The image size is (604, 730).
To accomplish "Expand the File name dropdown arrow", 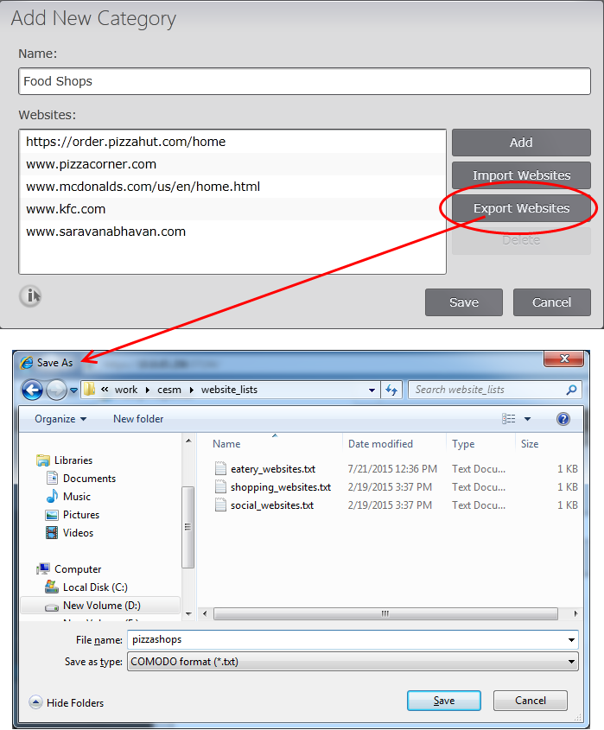I will tap(571, 639).
